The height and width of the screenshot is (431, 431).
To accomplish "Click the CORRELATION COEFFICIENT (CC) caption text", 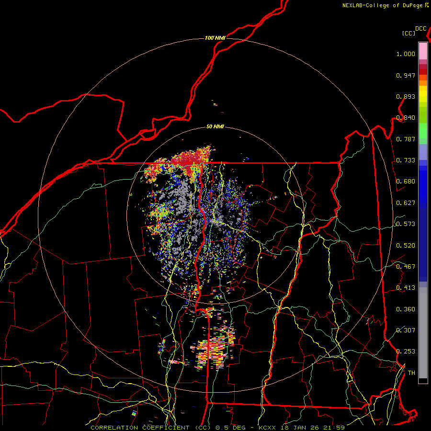I will point(150,428).
